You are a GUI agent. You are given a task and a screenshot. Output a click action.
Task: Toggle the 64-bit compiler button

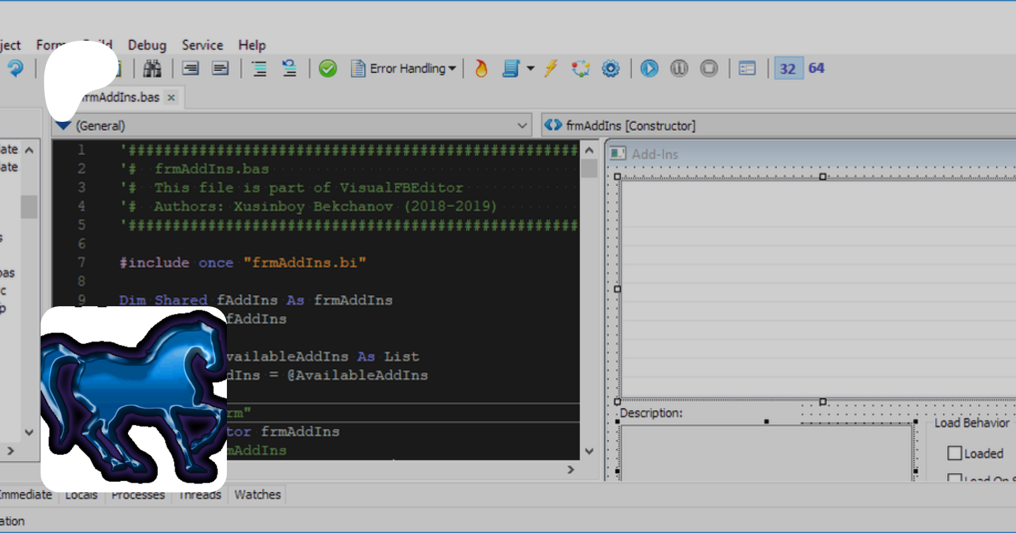click(x=816, y=69)
